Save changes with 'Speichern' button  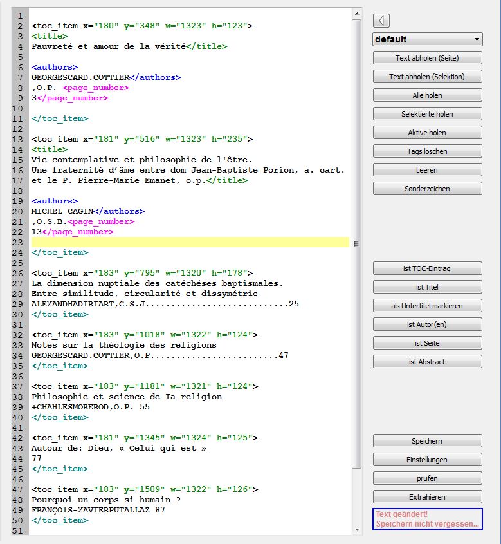[x=427, y=442]
